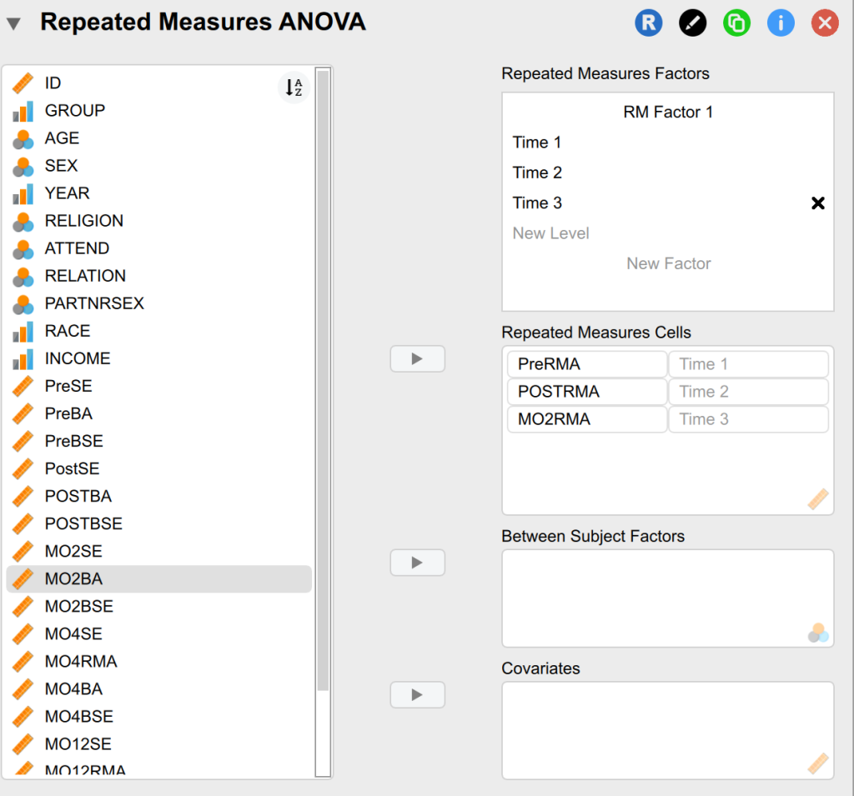Screen dimensions: 854x796
Task: Click the arrow next to Between Subject Factors
Action: click(417, 563)
